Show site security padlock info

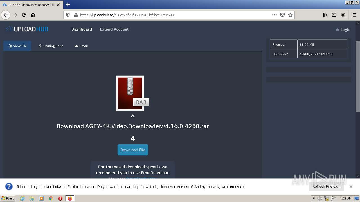[75, 15]
